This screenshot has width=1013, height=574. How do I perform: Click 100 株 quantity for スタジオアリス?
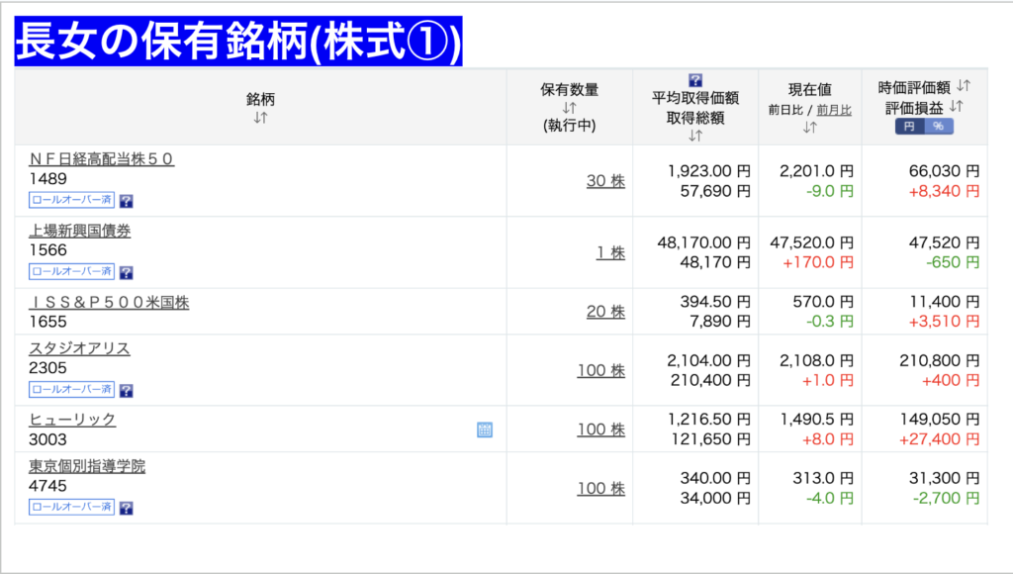600,370
